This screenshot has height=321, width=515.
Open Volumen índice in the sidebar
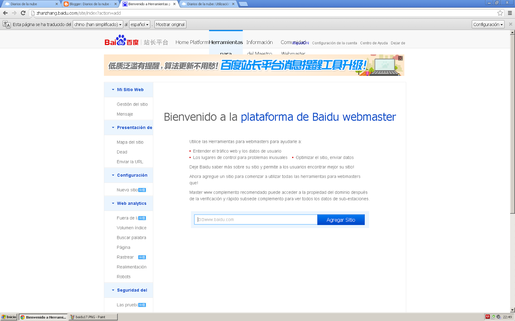click(132, 228)
